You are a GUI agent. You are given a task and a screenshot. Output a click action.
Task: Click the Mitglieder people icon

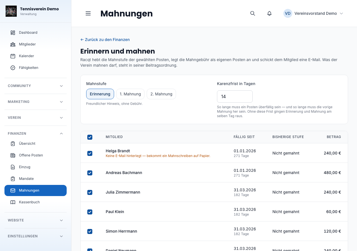13,44
